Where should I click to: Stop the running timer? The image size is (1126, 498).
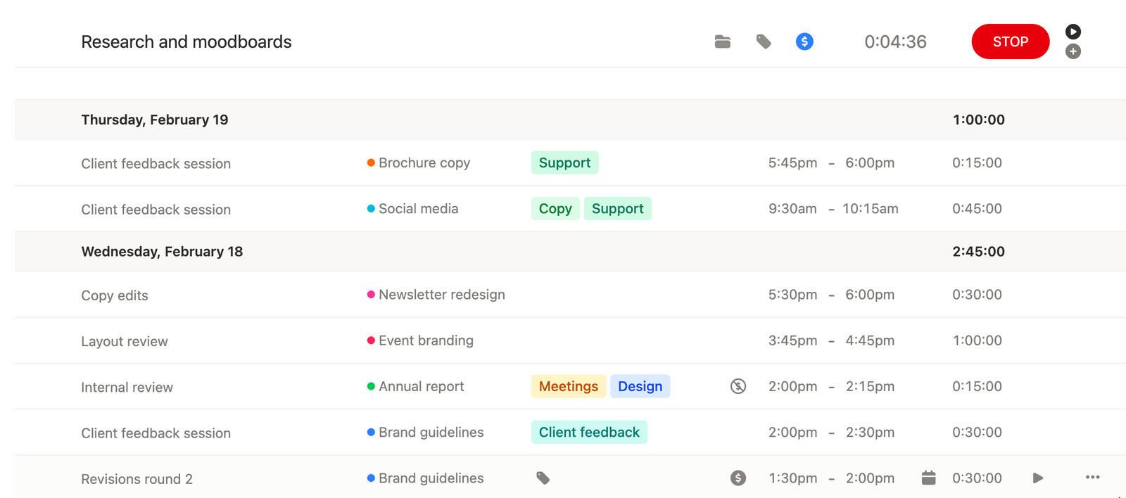1010,41
